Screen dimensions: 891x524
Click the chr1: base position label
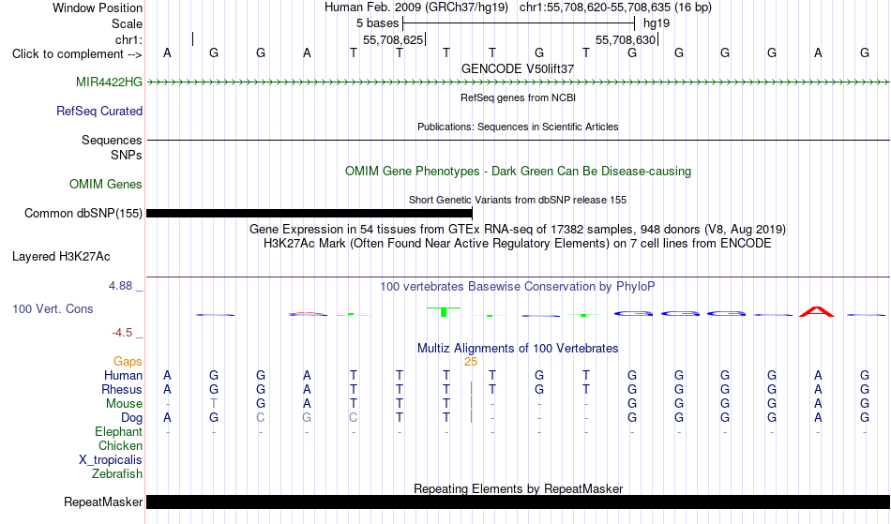pyautogui.click(x=129, y=39)
